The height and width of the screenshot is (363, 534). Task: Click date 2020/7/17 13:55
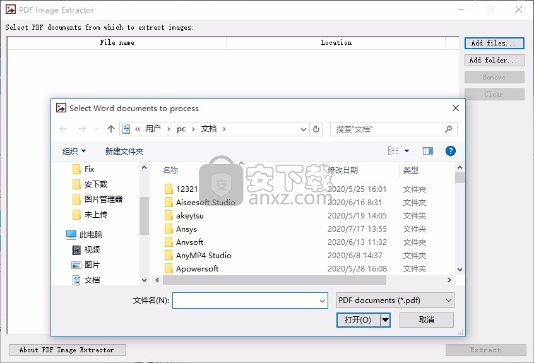(x=357, y=229)
